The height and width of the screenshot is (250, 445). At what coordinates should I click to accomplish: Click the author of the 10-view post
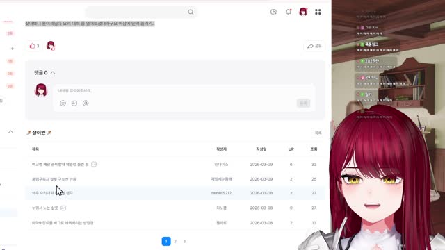pyautogui.click(x=221, y=223)
